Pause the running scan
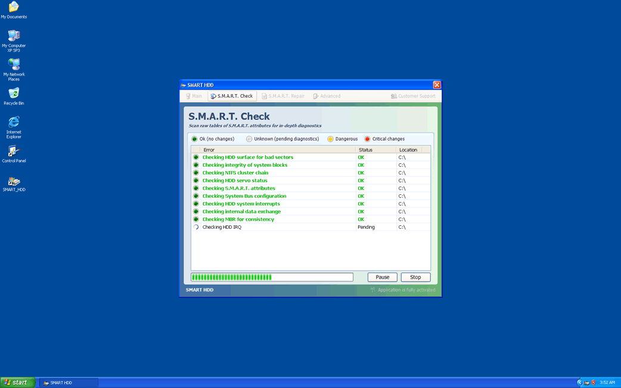The image size is (621, 388). coord(382,277)
